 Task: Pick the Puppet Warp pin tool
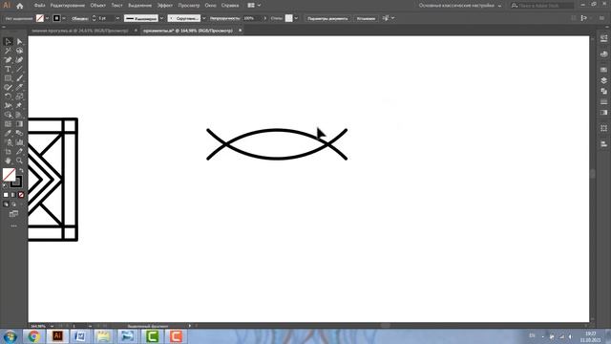pos(19,106)
